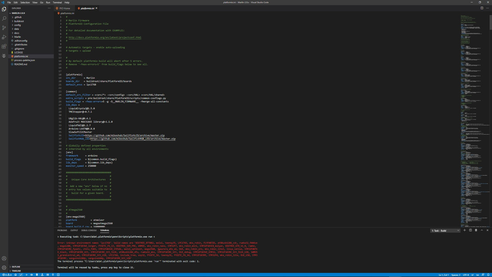
Task: Open SailfishLCD GitHub archive link
Action: (125, 135)
